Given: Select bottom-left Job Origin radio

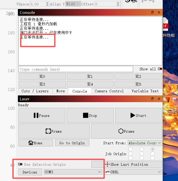Looking at the screenshot, I should coord(131,158).
